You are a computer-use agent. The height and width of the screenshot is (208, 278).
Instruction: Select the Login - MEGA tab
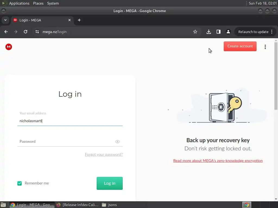coord(43,20)
